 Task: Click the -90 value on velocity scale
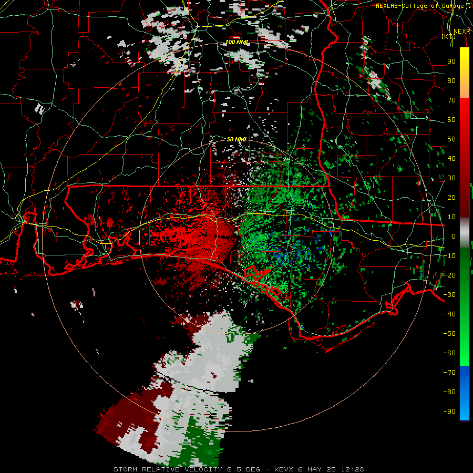click(x=449, y=411)
